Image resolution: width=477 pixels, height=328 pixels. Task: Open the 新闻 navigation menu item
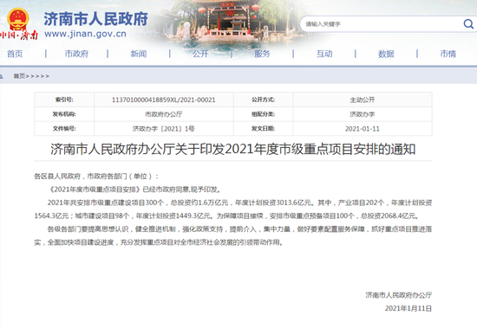click(139, 54)
